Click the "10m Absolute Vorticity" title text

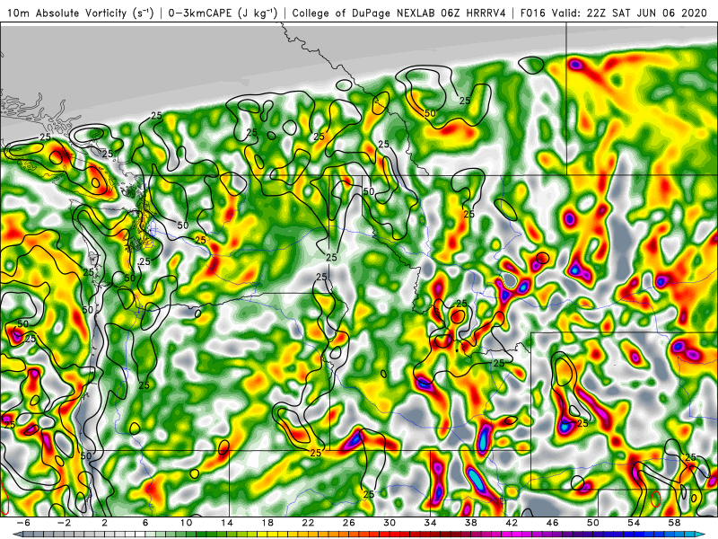(x=66, y=13)
